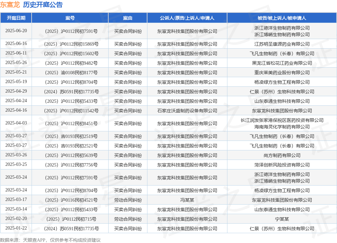337x243 pixels.
Task: Click date cell 2025-05-19
Action: tap(16, 81)
